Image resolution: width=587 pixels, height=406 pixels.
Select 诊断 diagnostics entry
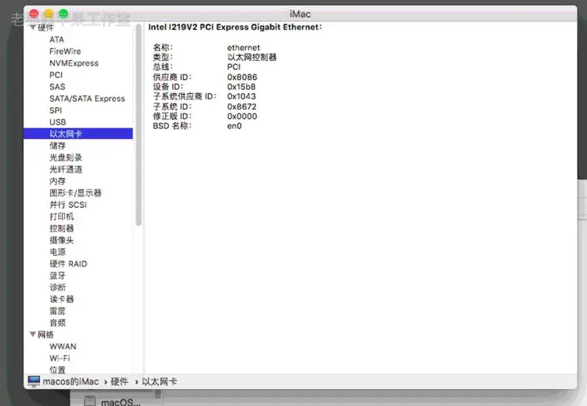pyautogui.click(x=57, y=287)
